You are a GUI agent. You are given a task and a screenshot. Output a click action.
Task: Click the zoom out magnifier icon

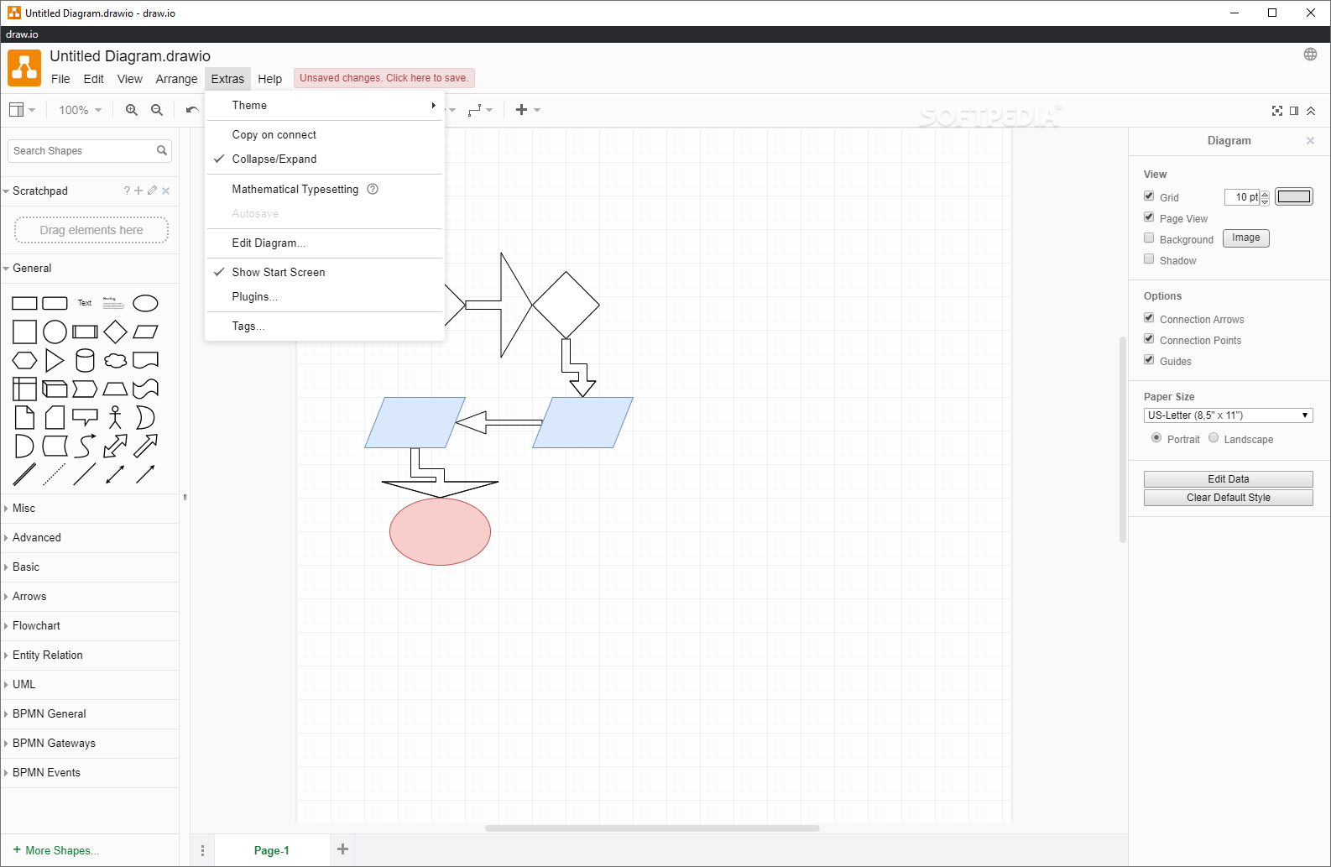point(157,110)
